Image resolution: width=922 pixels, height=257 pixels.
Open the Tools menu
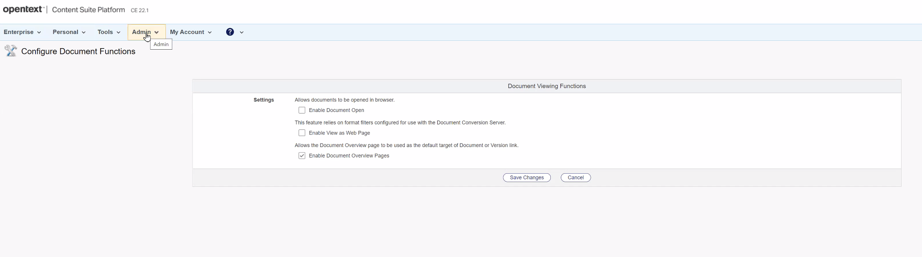(108, 32)
